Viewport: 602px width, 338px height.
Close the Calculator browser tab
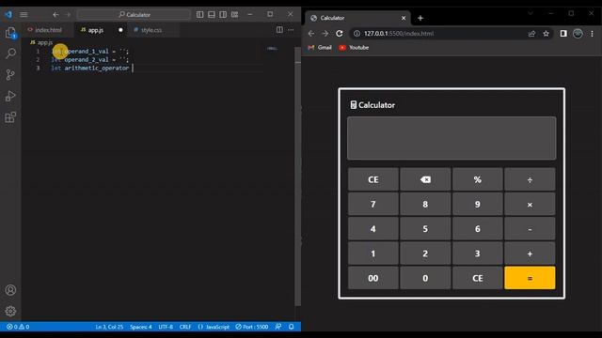(404, 18)
